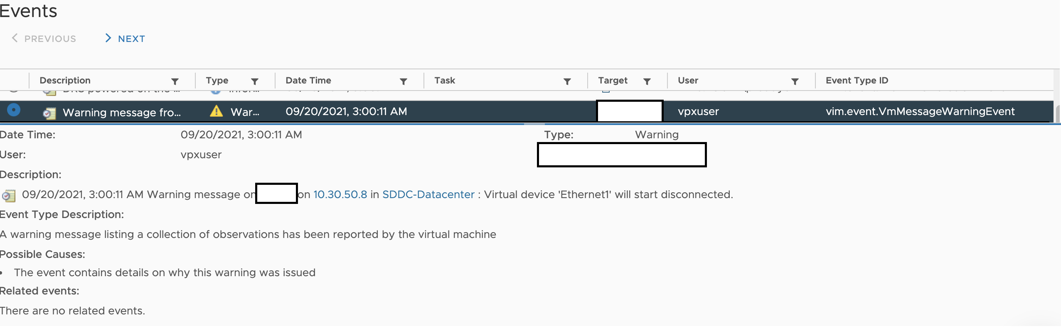Click the event icon beside description text
The height and width of the screenshot is (331, 1061).
9,196
